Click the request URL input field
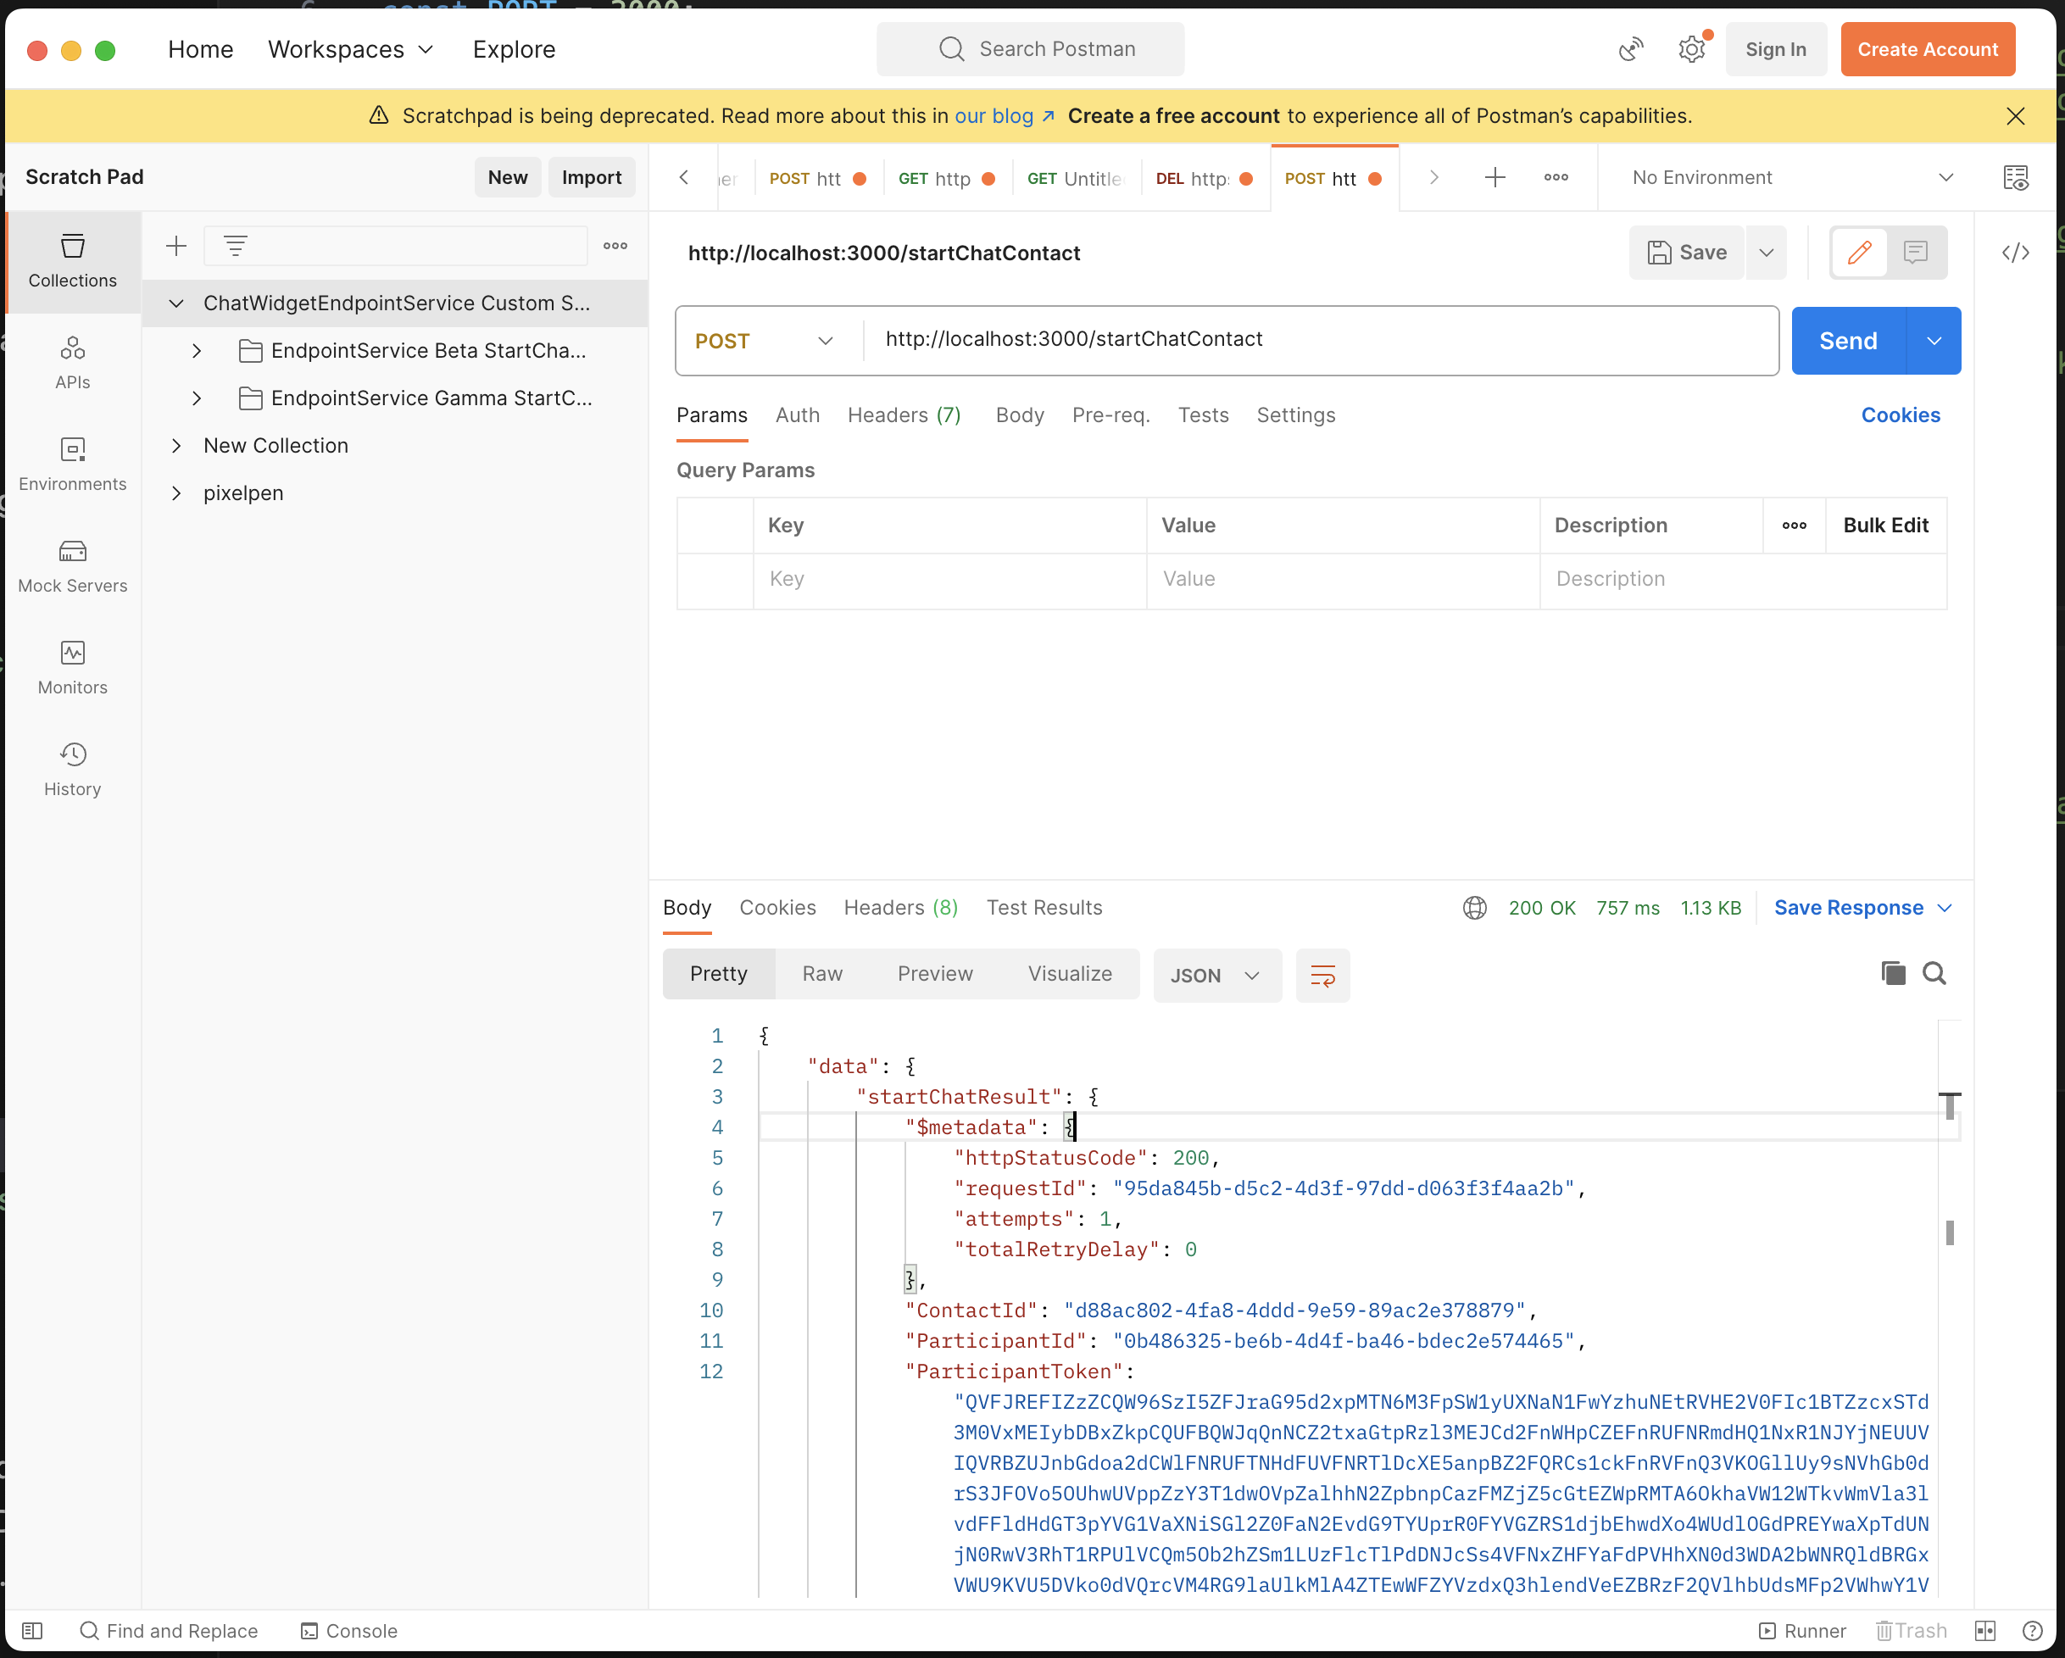Viewport: 2065px width, 1658px height. [x=1320, y=339]
